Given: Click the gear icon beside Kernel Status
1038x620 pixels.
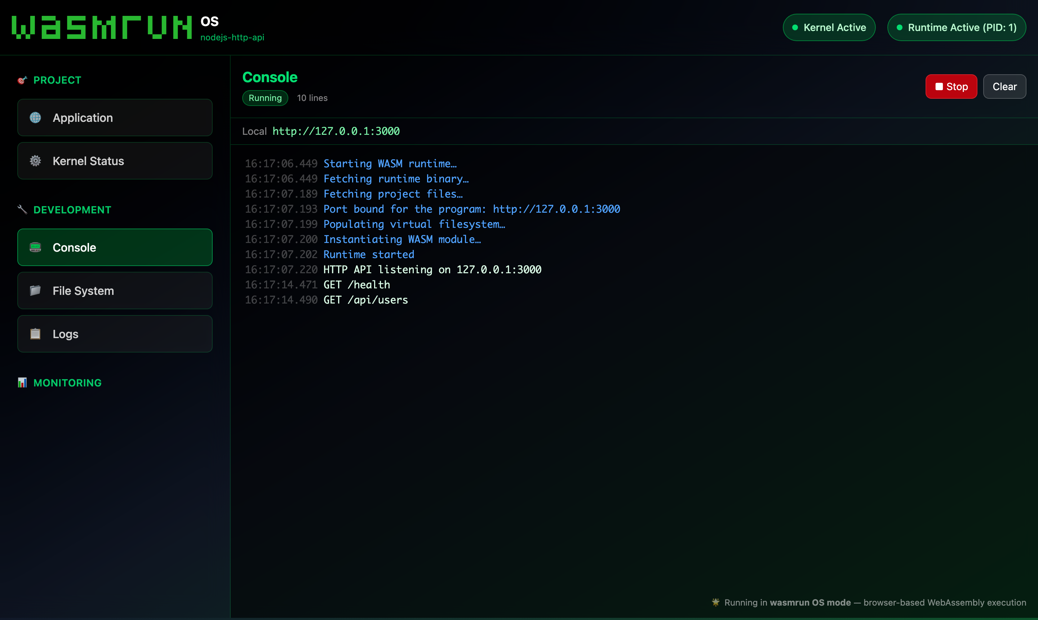Looking at the screenshot, I should click(x=36, y=161).
